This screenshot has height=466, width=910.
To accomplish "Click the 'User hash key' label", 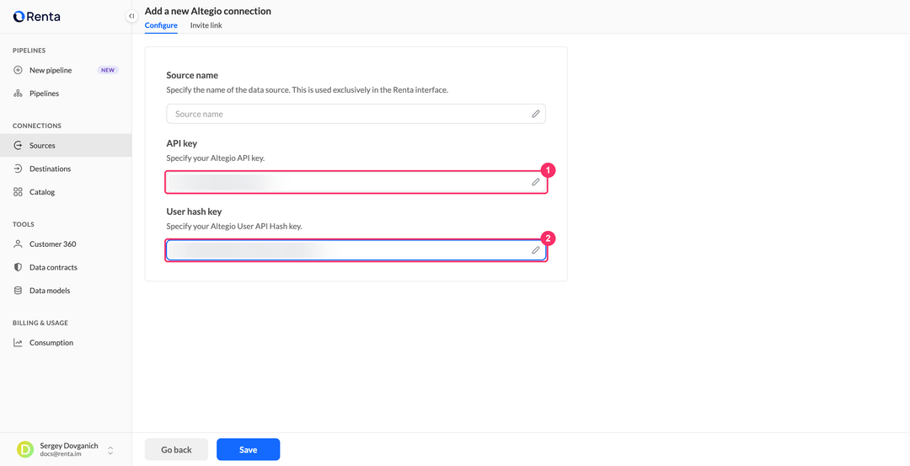I will pos(194,212).
